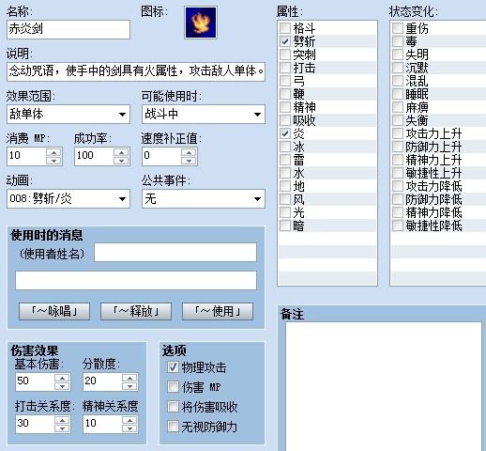486x451 pixels.
Task: Uncheck the 物理攻击 option
Action: (173, 367)
